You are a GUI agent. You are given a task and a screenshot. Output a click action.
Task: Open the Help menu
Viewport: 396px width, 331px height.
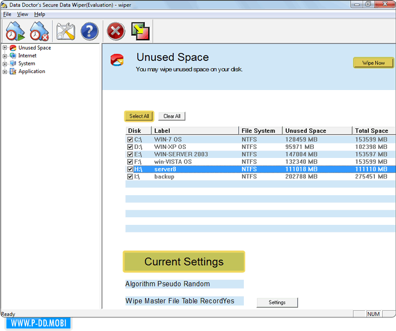[x=40, y=15]
